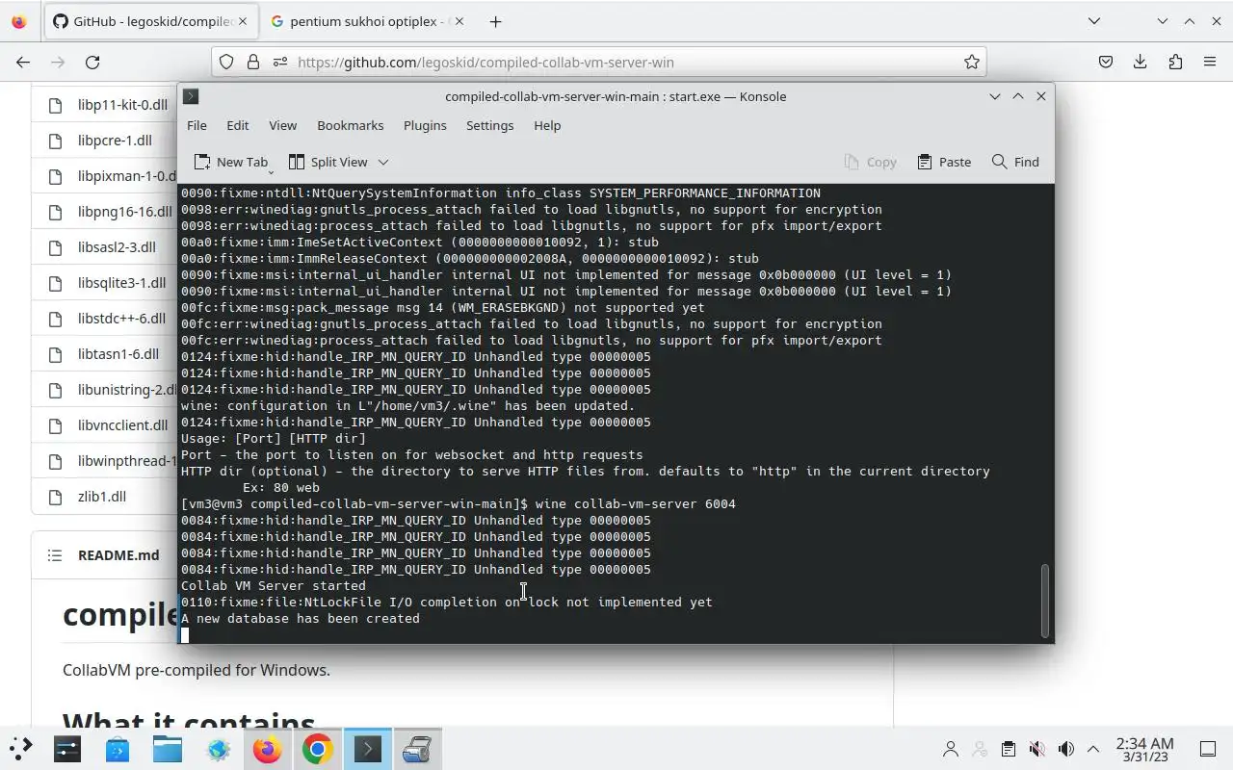The image size is (1233, 770).
Task: Click the site padlock icon
Action: (253, 62)
